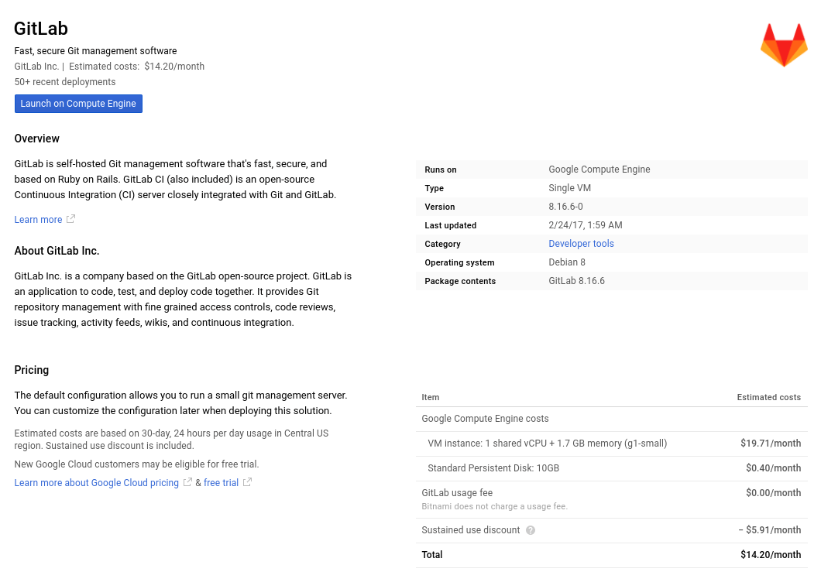Click the GitLab page title
Viewport: 821px width, 572px height.
tap(41, 29)
